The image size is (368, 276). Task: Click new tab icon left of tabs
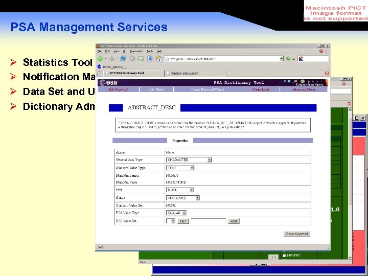click(x=99, y=73)
